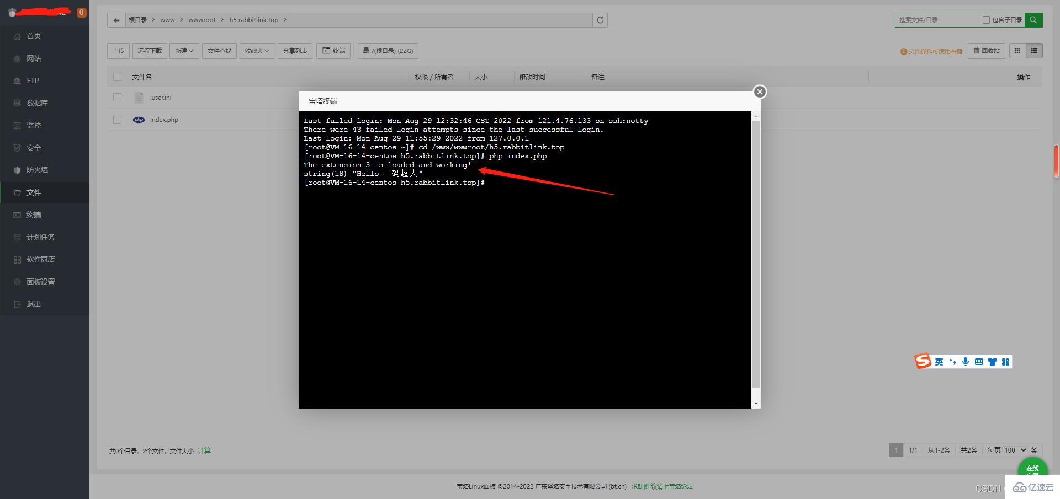
Task: Open the 终端 terminal toolbar button
Action: 334,51
